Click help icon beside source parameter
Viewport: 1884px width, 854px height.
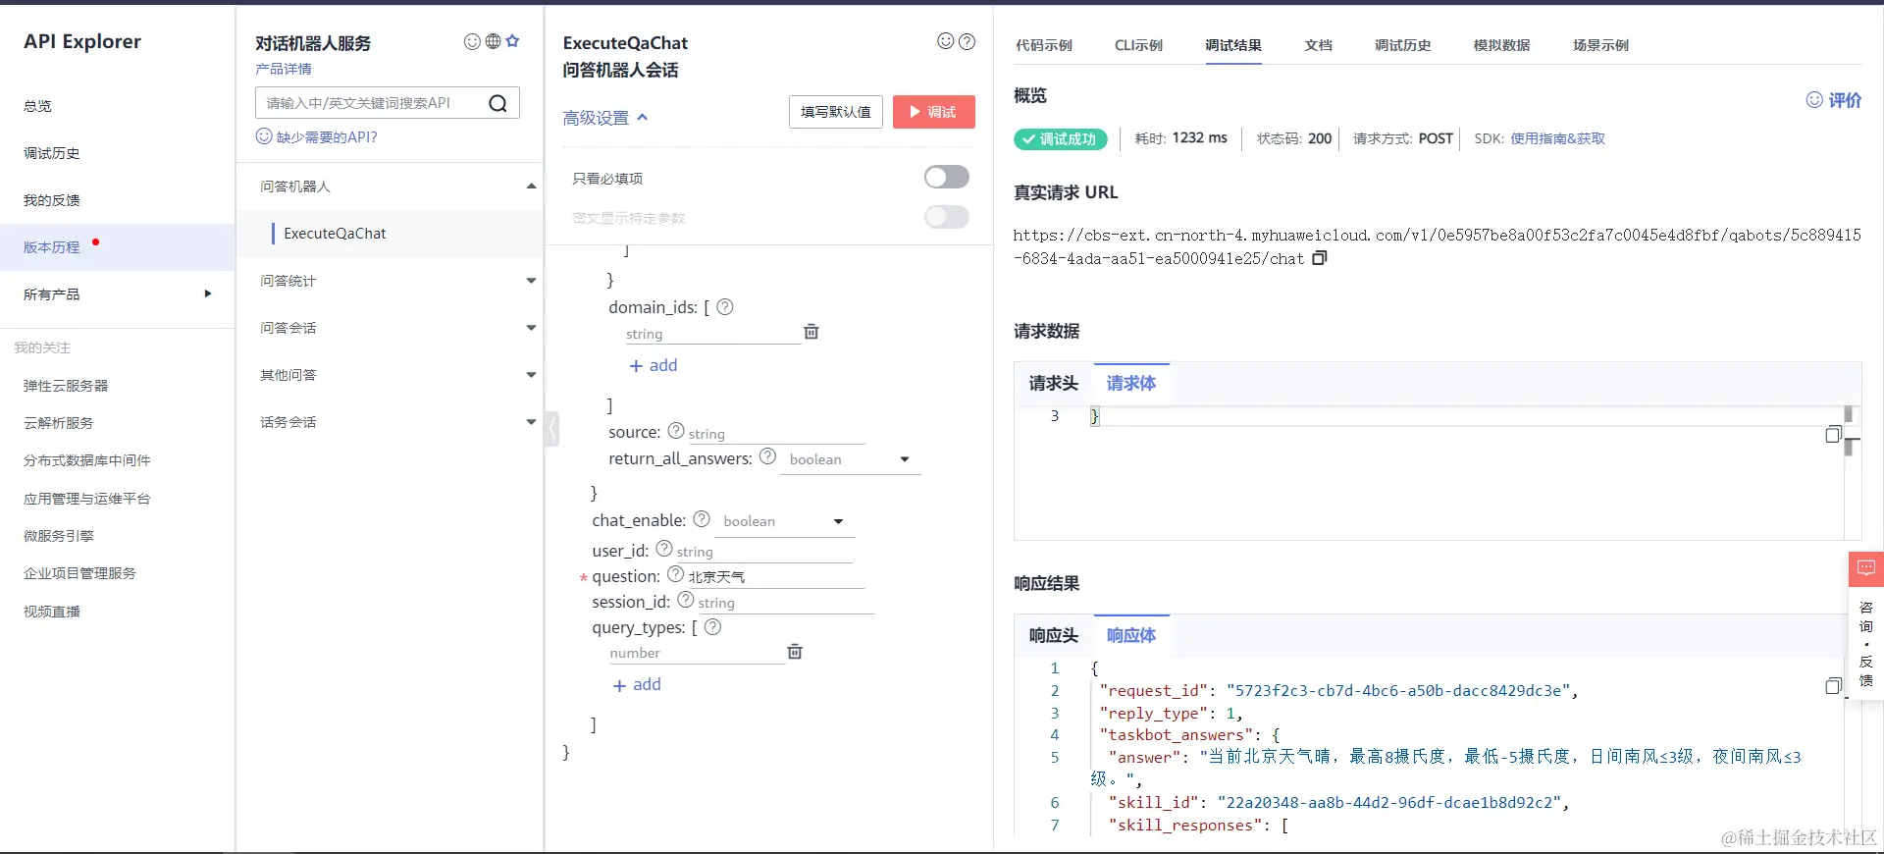coord(676,431)
